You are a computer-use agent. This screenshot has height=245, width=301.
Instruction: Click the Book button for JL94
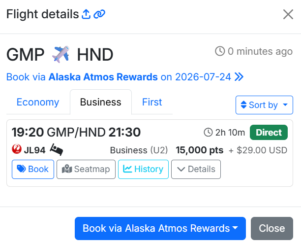[33, 169]
